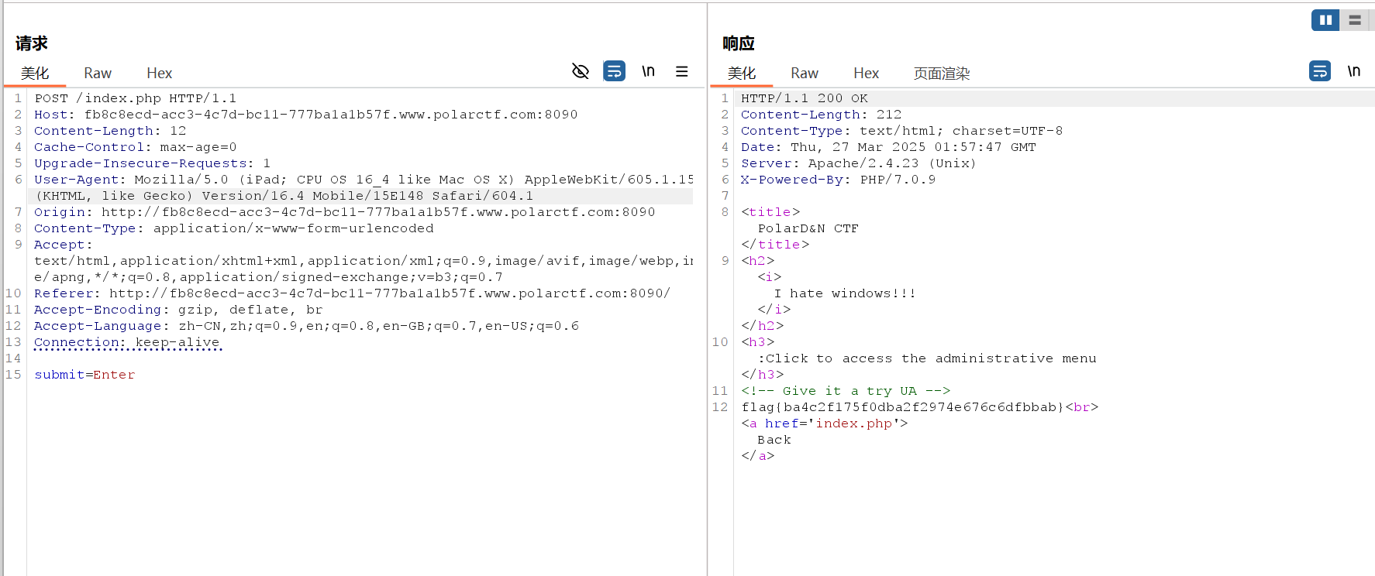Switch to side-by-side layout view

tap(1325, 20)
